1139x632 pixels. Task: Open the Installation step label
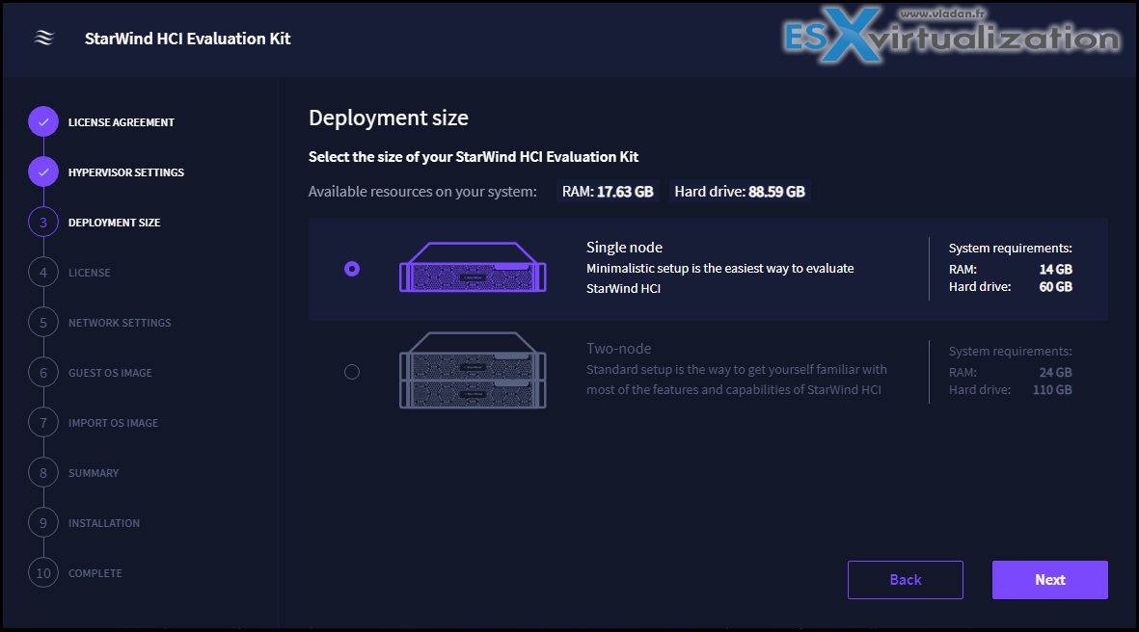tap(104, 523)
